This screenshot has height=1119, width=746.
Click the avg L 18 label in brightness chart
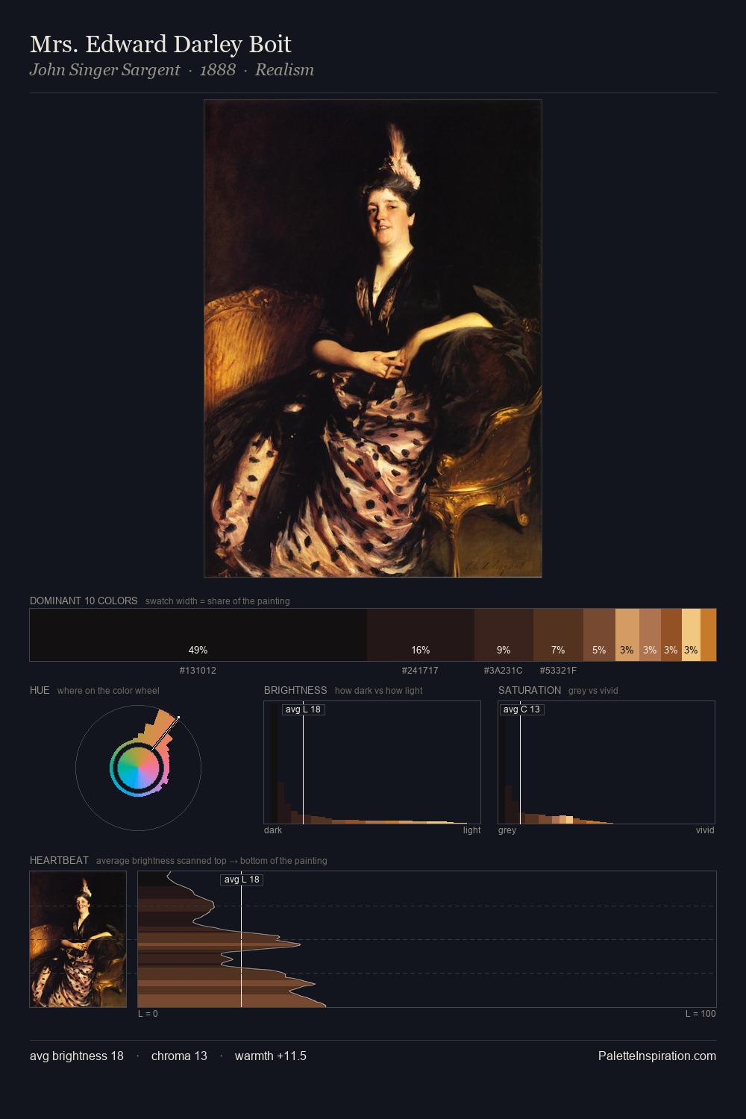coord(303,709)
